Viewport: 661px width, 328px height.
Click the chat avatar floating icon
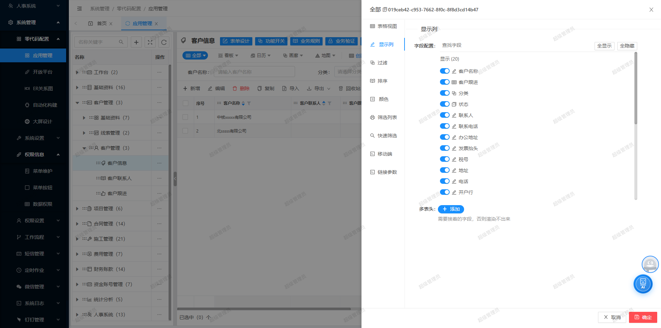click(x=650, y=264)
